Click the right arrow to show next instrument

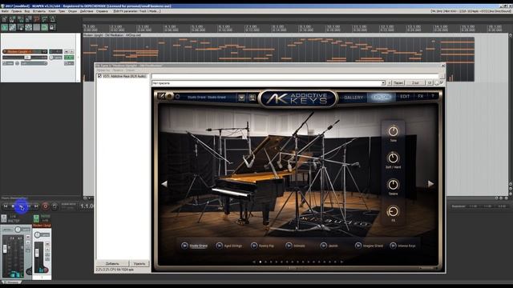[x=431, y=184]
